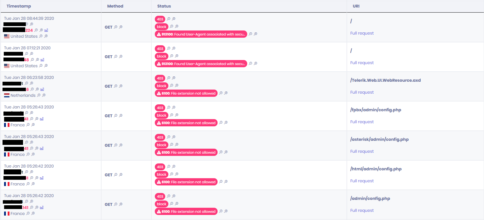Click minus magnifier after first 913100 User-Agent rule

pyautogui.click(x=250, y=34)
